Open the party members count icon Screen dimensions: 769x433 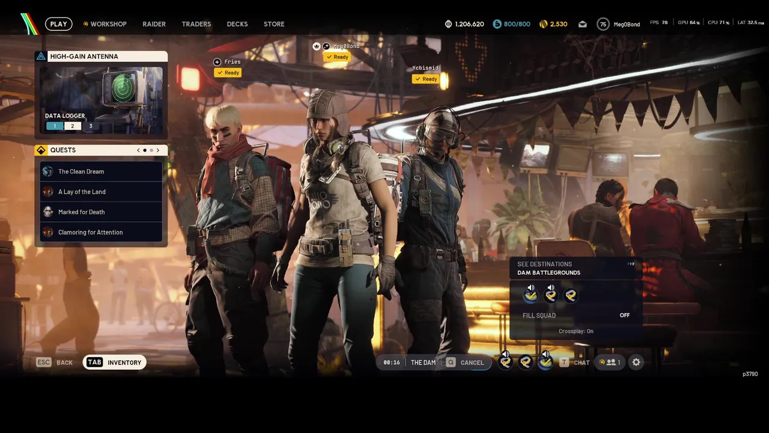pos(610,362)
